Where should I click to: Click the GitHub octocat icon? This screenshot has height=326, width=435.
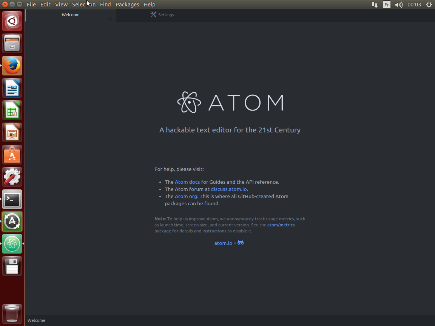[241, 243]
